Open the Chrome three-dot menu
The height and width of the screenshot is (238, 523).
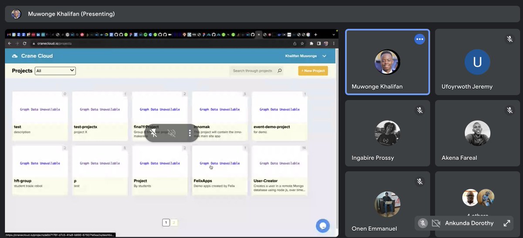coord(333,44)
